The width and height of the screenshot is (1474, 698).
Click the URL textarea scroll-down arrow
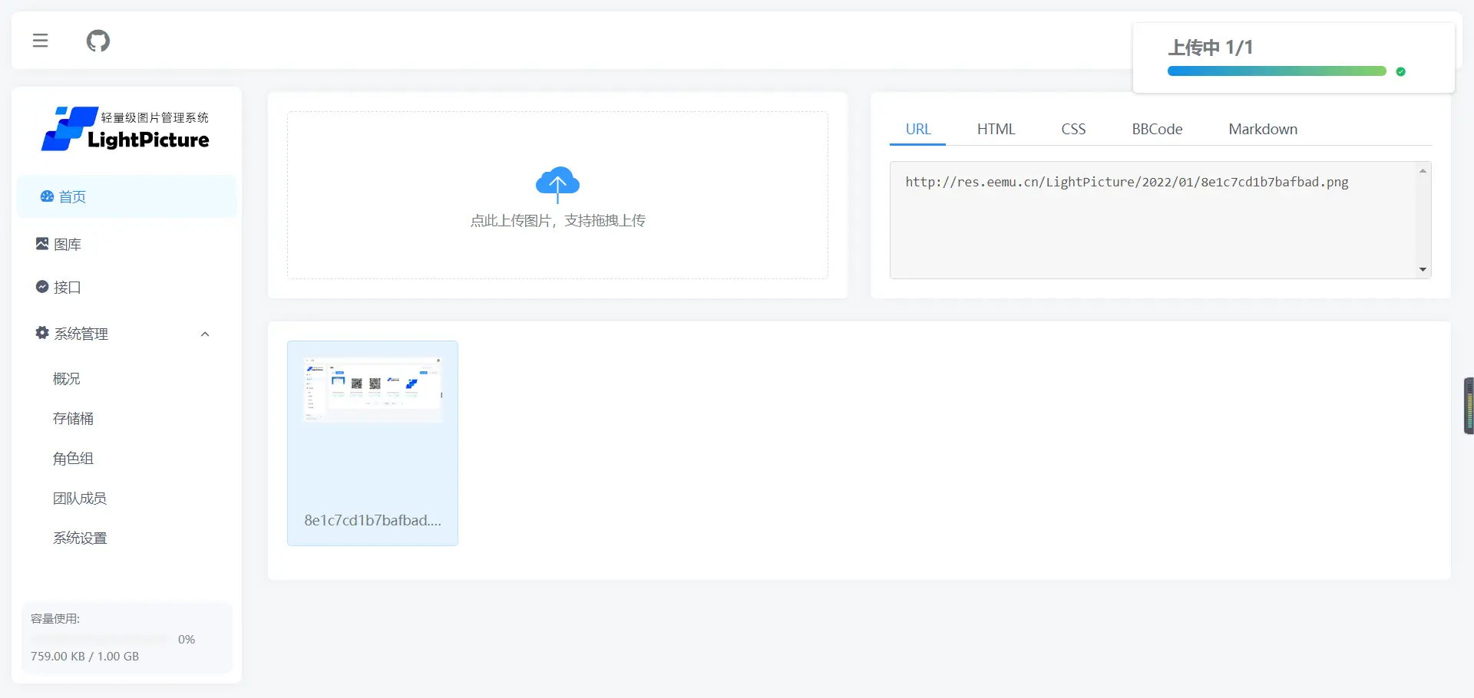[1423, 269]
